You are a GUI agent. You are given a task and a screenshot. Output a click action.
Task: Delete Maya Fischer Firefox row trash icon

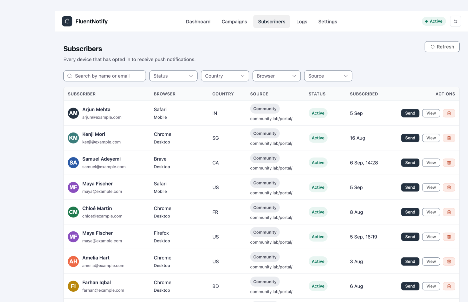coord(449,237)
